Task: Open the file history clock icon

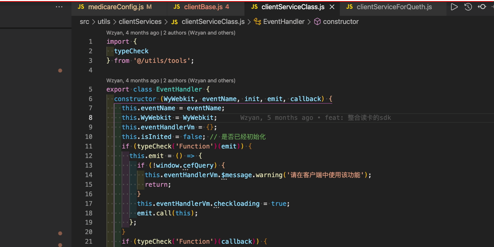Action: click(x=468, y=7)
